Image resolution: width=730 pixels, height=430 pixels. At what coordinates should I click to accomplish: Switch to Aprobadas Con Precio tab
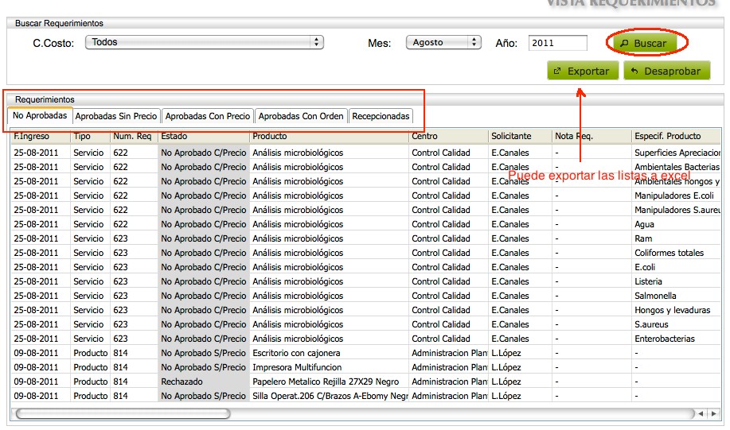coord(208,116)
